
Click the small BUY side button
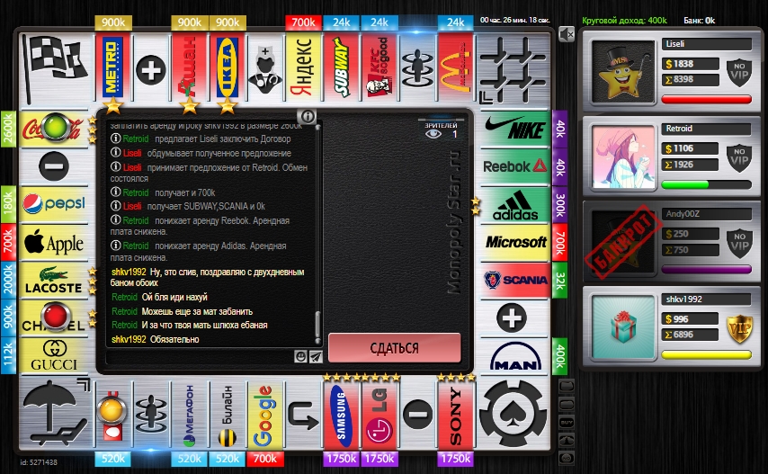click(566, 422)
